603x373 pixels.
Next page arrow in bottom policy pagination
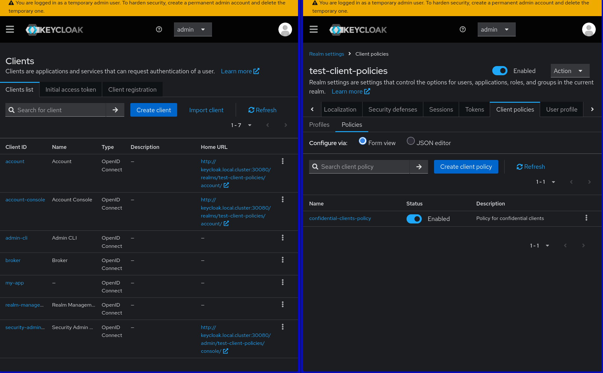coord(583,246)
